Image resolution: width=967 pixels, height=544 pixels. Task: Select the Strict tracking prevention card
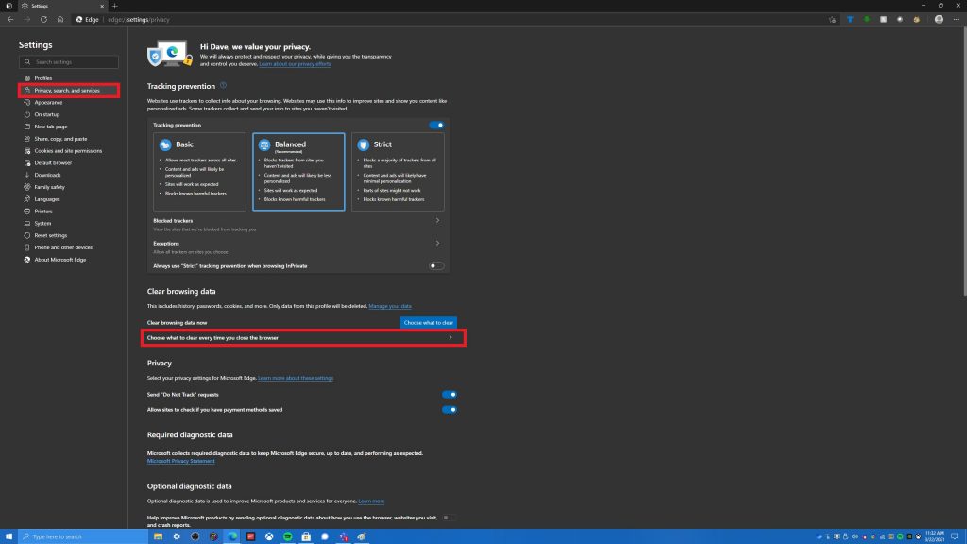point(398,172)
